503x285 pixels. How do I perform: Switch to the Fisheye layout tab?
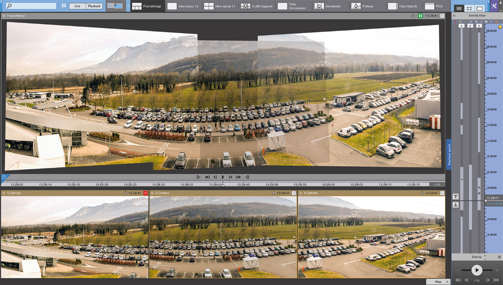tap(363, 6)
